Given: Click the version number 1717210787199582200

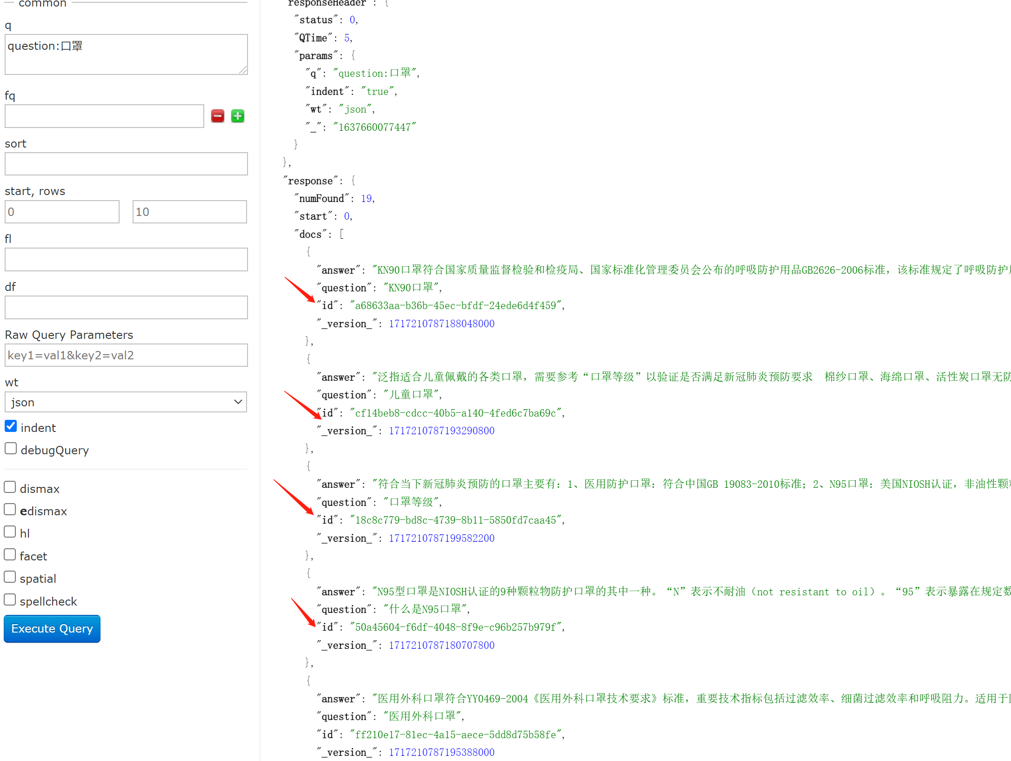Looking at the screenshot, I should [442, 539].
